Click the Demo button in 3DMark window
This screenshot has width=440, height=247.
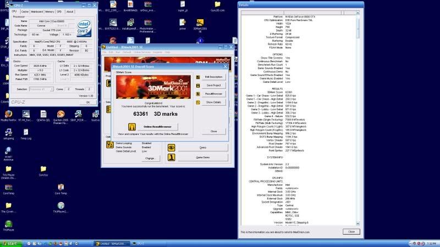point(203,148)
